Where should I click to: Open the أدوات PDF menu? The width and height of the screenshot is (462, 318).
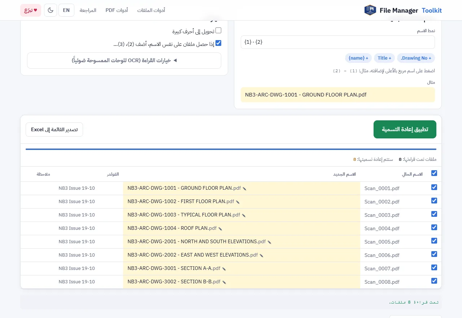[x=117, y=10]
